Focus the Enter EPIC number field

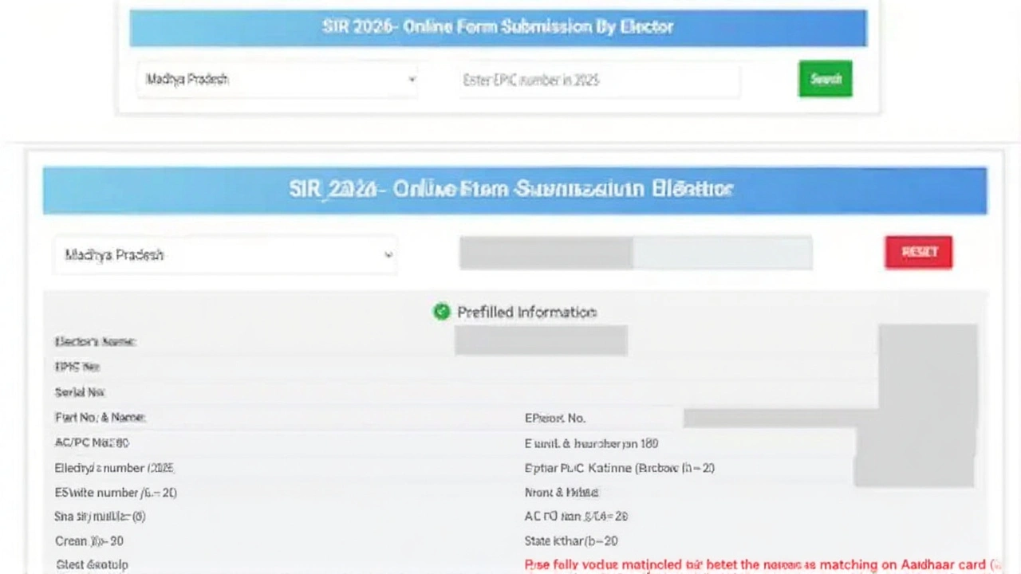point(598,80)
